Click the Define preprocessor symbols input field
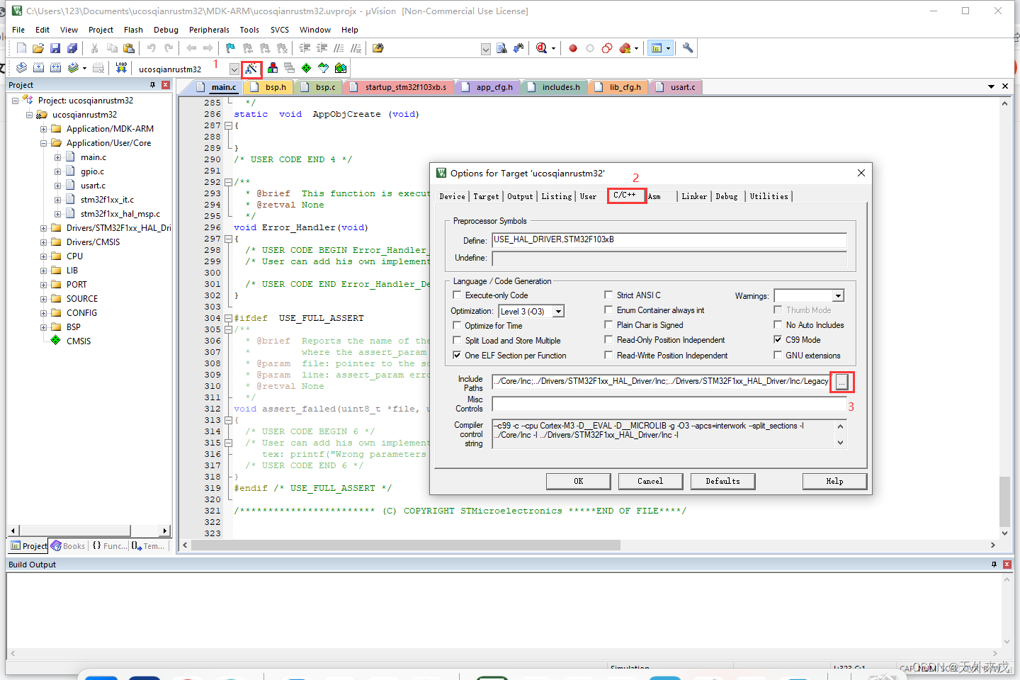Viewport: 1020px width, 680px height. tap(669, 239)
